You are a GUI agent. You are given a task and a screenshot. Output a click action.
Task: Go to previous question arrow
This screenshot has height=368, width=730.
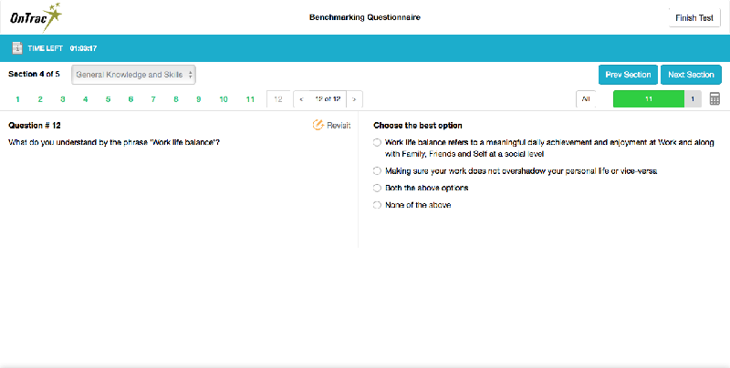(302, 98)
